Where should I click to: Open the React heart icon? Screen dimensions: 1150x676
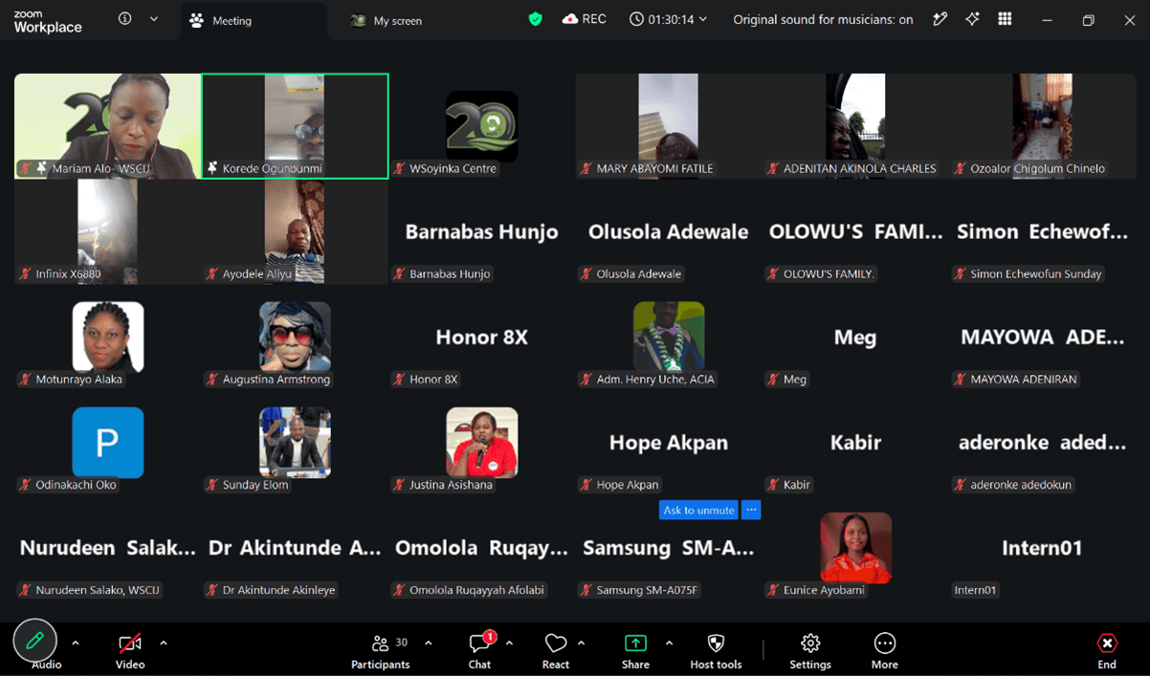tap(556, 651)
